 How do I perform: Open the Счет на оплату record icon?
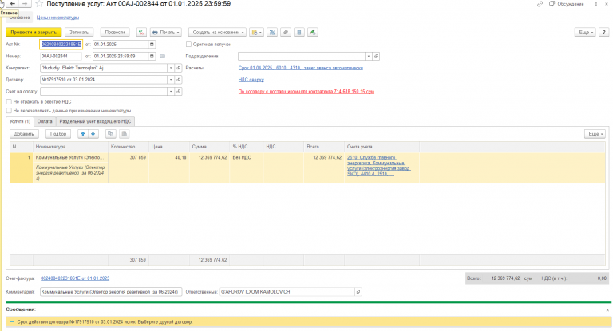tap(179, 92)
